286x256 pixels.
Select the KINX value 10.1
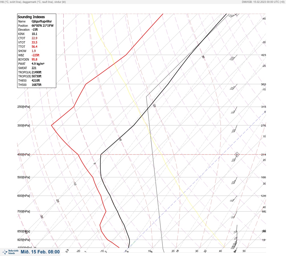(34, 34)
